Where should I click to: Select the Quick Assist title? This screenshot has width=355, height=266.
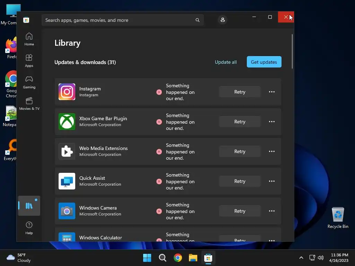(92, 178)
